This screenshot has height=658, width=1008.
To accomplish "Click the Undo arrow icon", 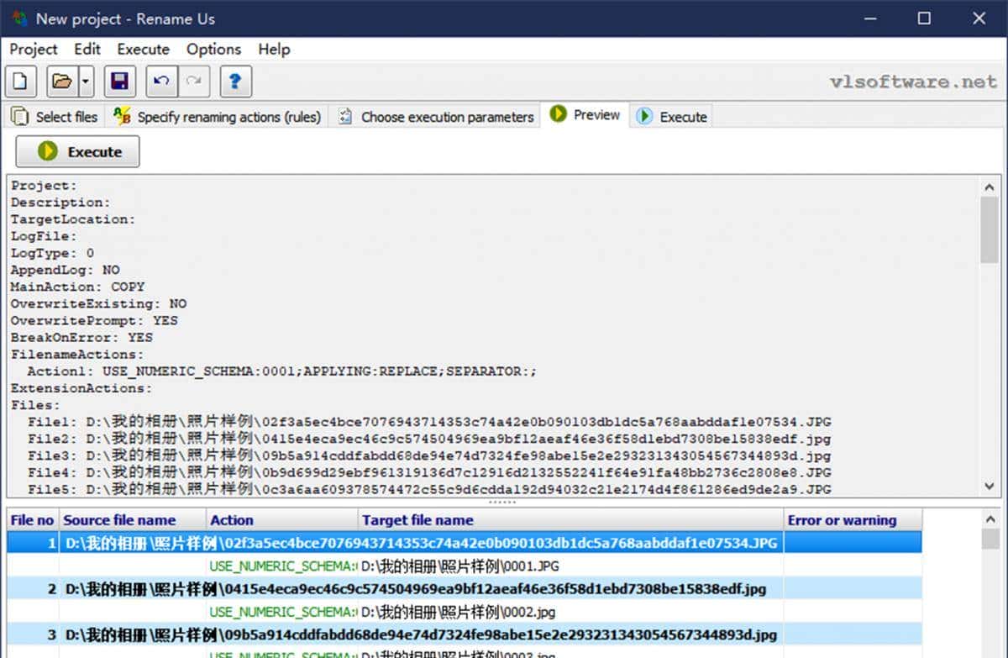I will click(161, 82).
